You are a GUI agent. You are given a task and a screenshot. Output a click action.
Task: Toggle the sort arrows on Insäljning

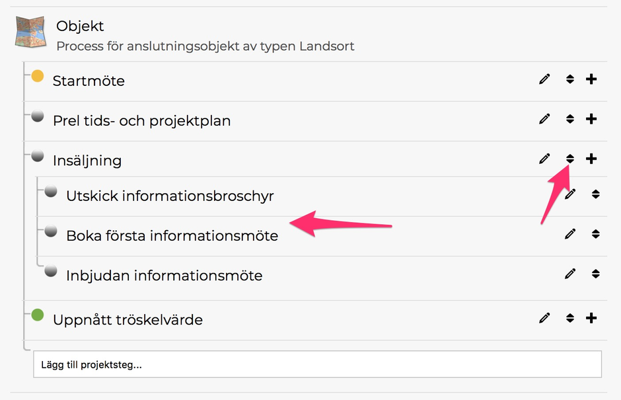pos(570,159)
